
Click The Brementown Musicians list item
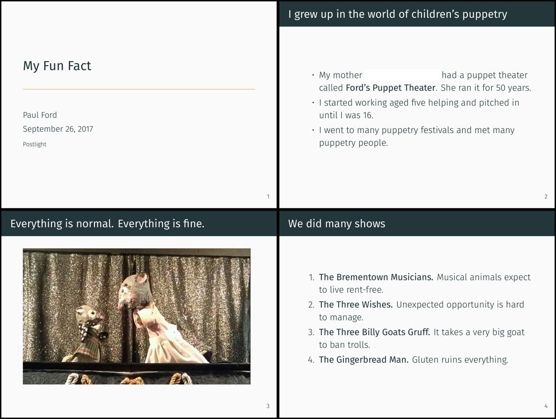click(x=376, y=277)
